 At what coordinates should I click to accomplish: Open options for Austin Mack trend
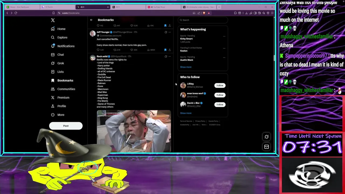coord(224,58)
